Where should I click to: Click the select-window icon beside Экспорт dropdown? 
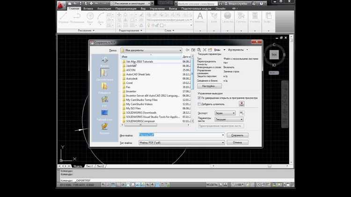tap(241, 113)
